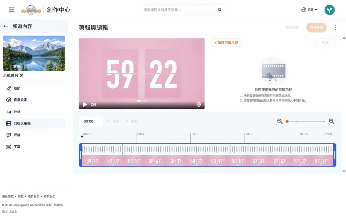This screenshot has width=346, height=217.
Task: Open the green user avatar menu
Action: click(330, 10)
